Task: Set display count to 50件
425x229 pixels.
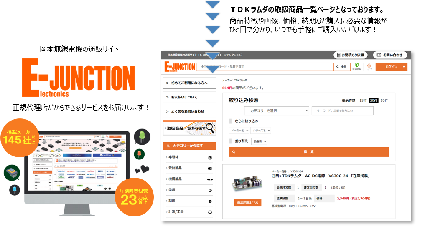Action: (384, 101)
